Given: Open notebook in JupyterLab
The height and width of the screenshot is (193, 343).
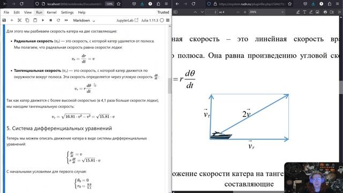Looking at the screenshot, I should [128, 20].
